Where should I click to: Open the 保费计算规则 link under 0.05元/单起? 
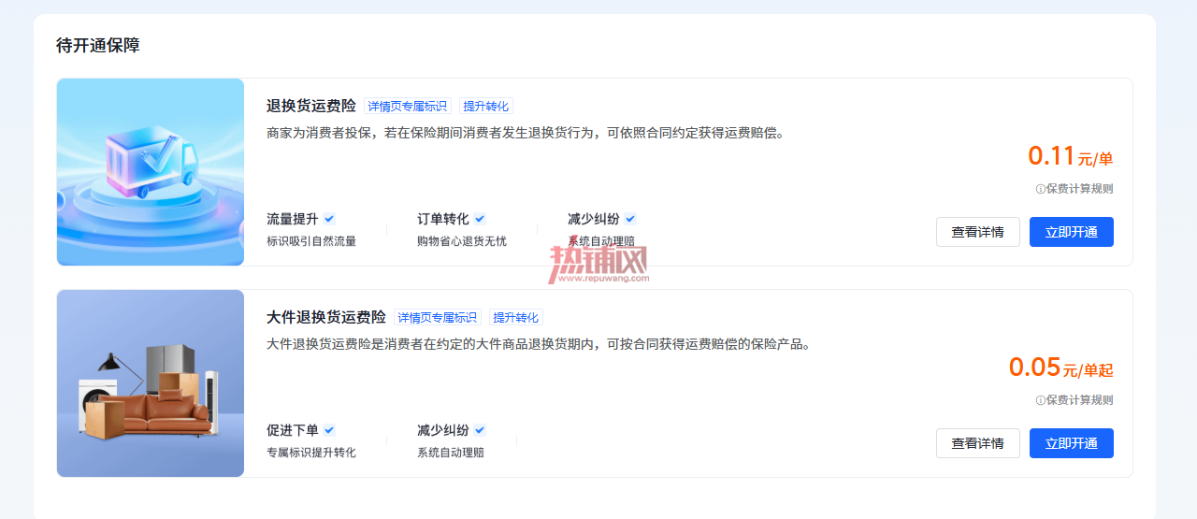(1079, 400)
